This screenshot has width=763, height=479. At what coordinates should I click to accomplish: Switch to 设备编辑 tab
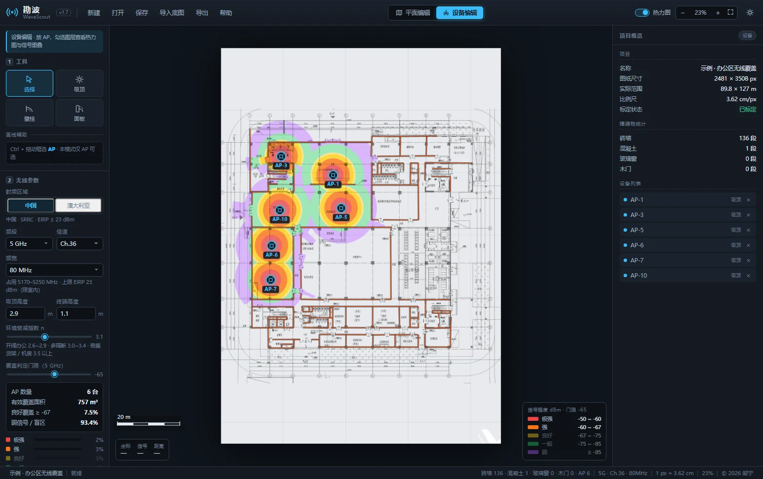(x=460, y=13)
